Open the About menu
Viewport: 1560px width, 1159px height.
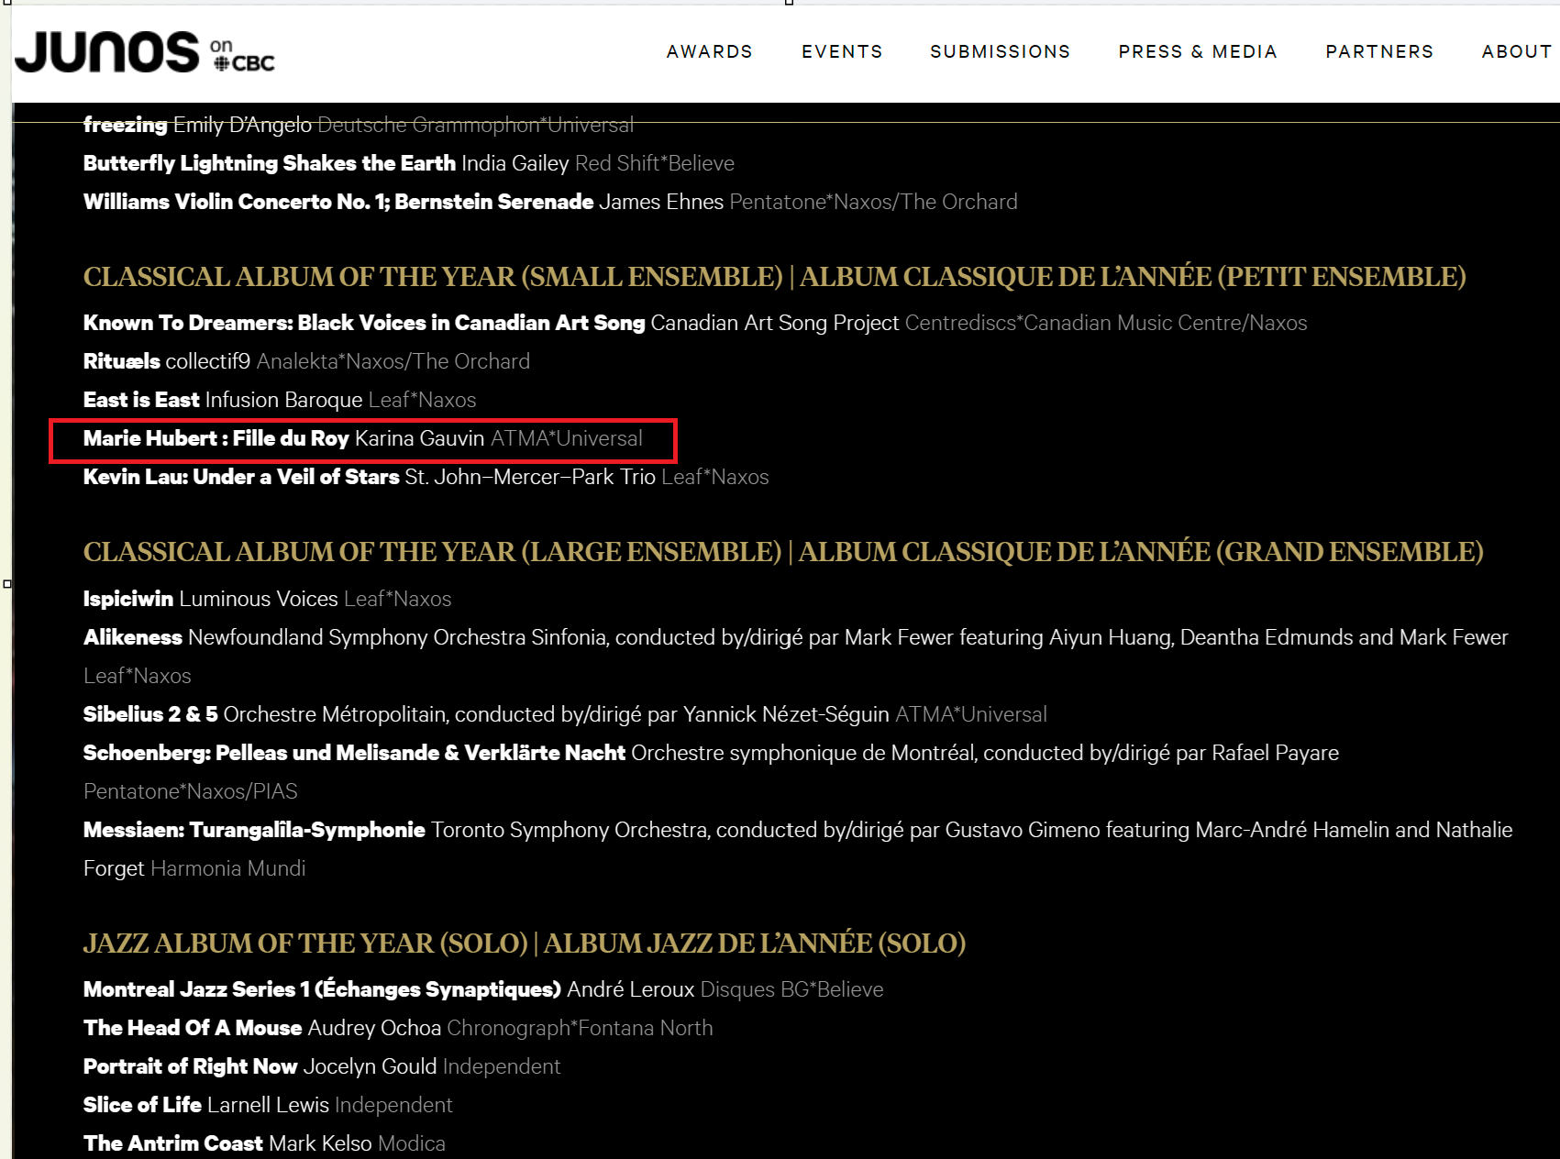1517,51
